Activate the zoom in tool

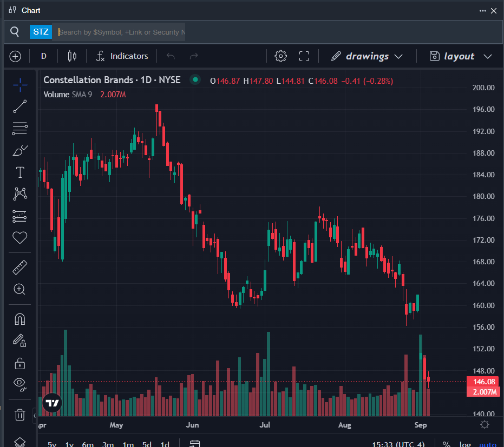(x=20, y=289)
